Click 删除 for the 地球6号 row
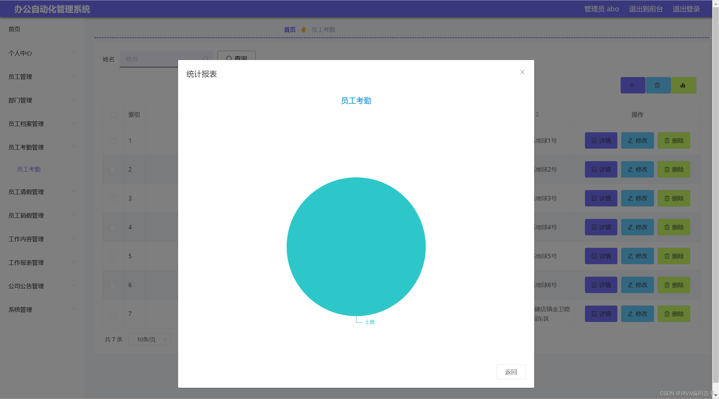Screen dimensions: 719x399 (674, 285)
